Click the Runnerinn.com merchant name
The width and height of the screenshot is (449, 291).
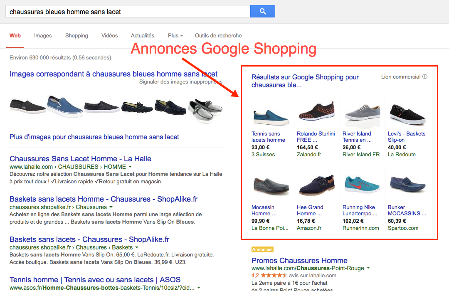(361, 228)
